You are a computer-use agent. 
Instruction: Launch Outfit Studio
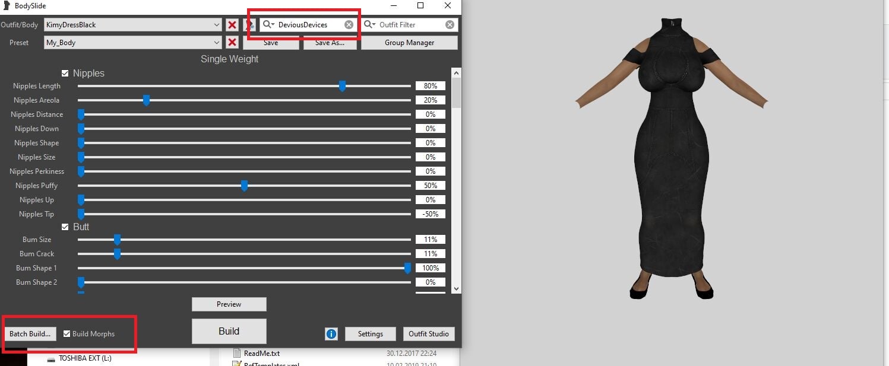[429, 334]
